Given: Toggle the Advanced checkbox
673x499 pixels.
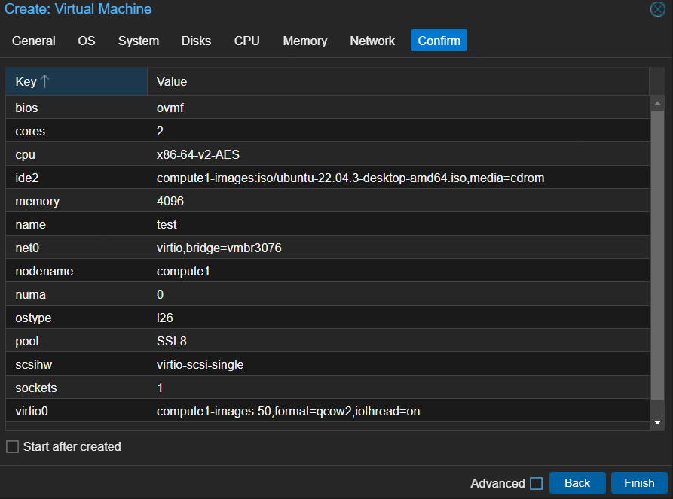Looking at the screenshot, I should (536, 483).
